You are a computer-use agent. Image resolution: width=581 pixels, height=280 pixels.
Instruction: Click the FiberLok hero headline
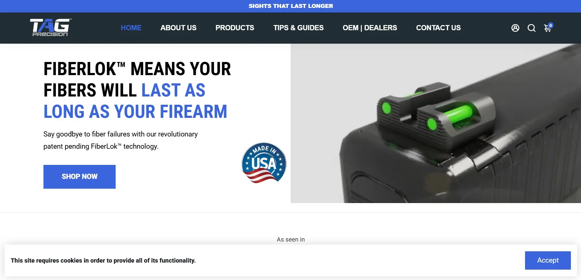(137, 90)
